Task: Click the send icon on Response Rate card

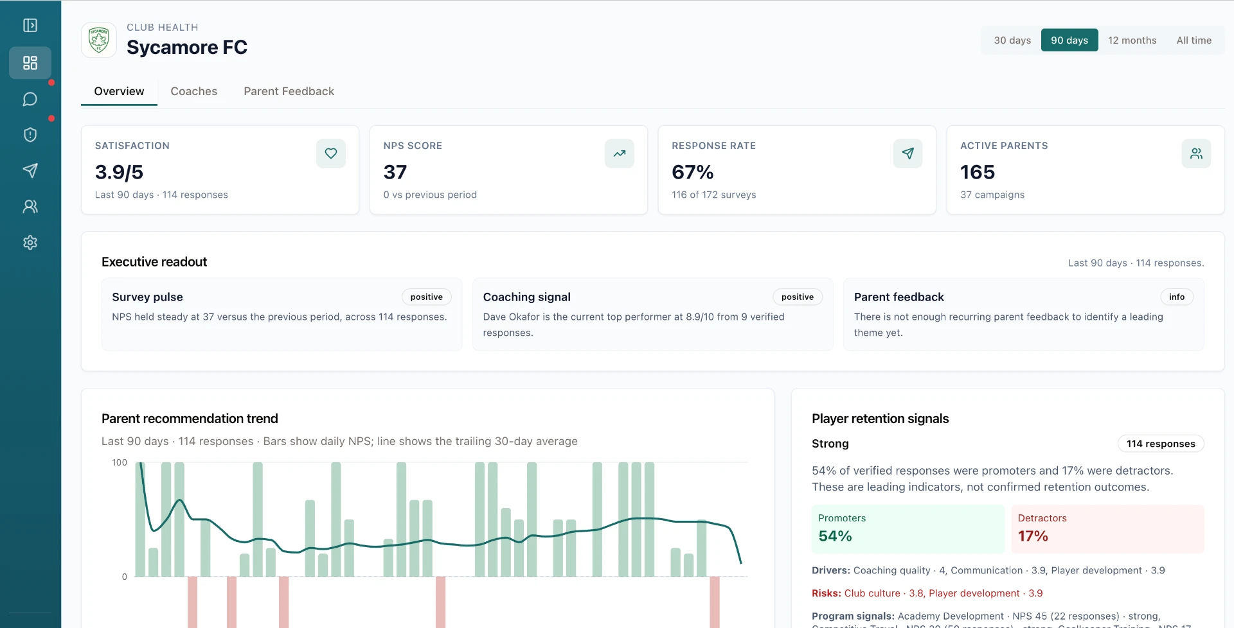Action: pos(908,153)
